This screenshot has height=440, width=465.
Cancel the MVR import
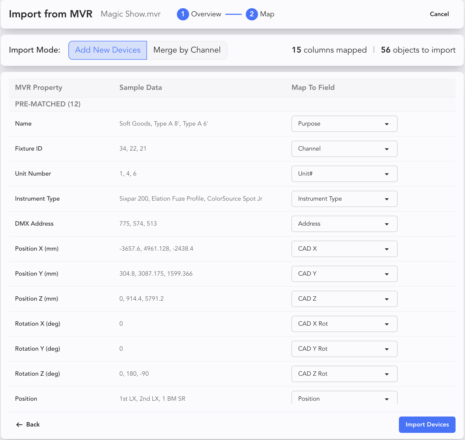439,14
